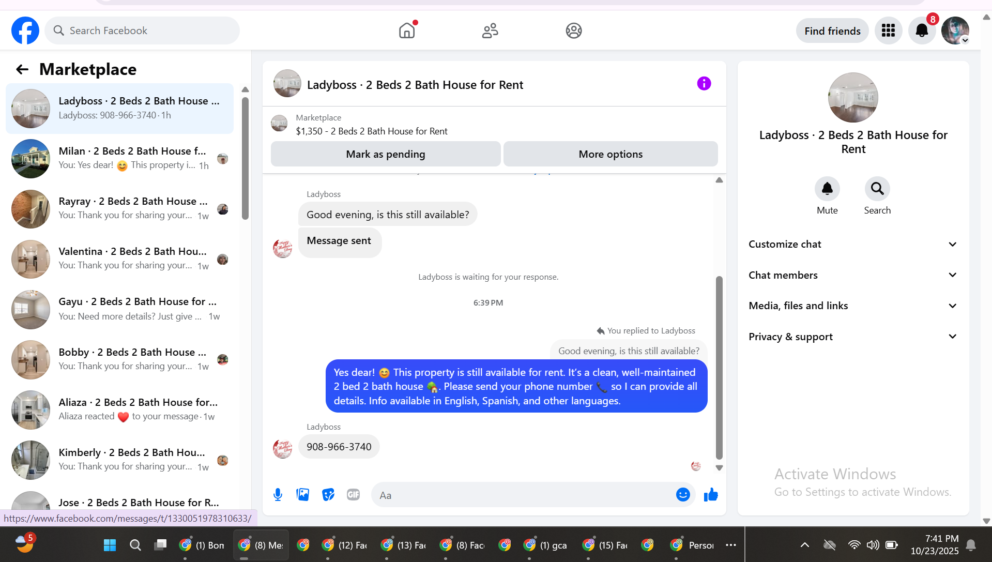Select the Bobby conversation

[x=119, y=360]
